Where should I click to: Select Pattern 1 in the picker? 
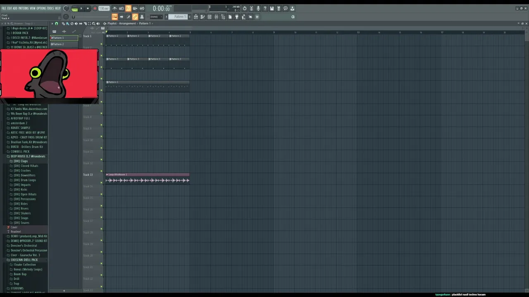click(x=64, y=38)
